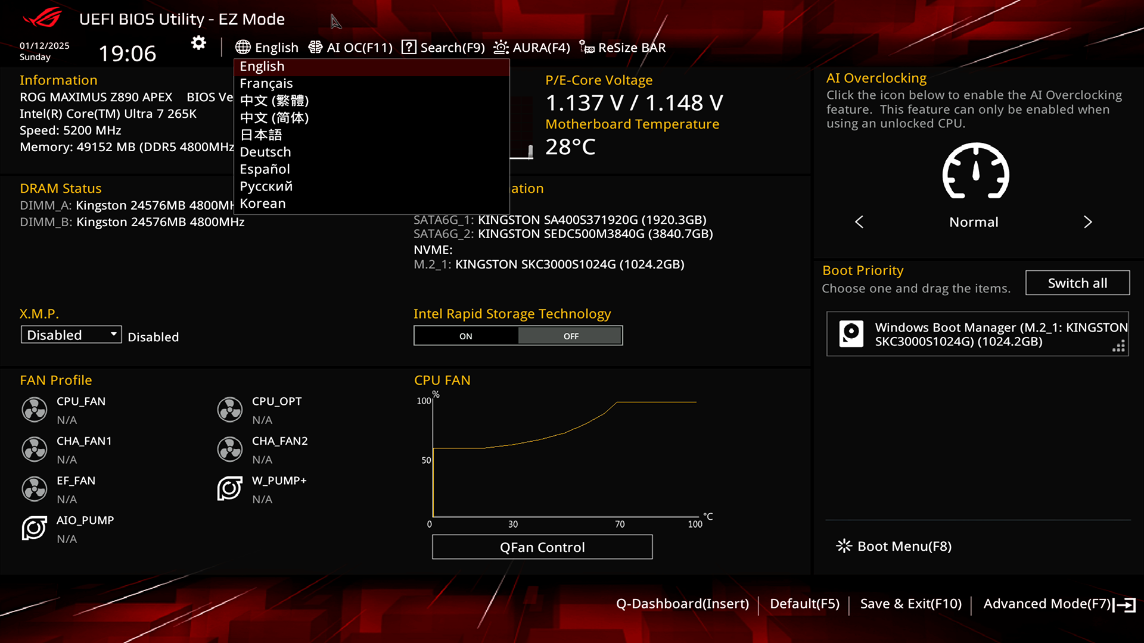Open the settings gear icon
The image size is (1144, 643).
click(198, 42)
